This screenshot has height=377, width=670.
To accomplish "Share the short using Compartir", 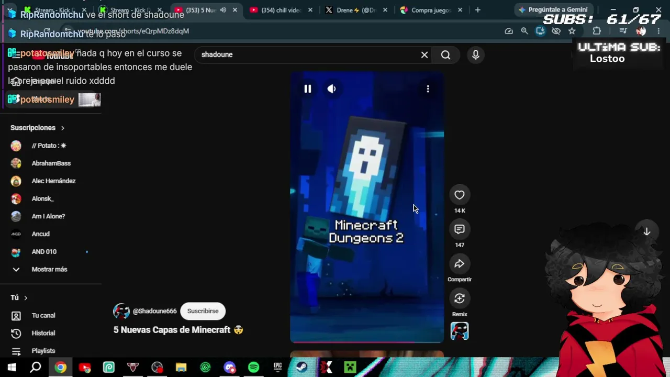I will (459, 264).
